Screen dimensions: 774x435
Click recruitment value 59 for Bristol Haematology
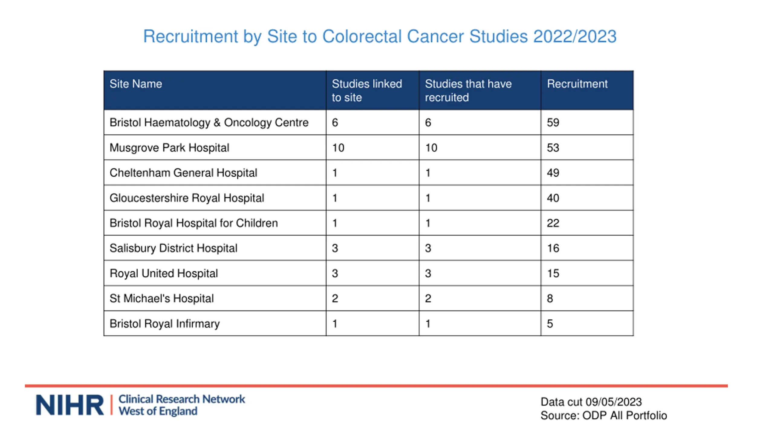coord(553,123)
